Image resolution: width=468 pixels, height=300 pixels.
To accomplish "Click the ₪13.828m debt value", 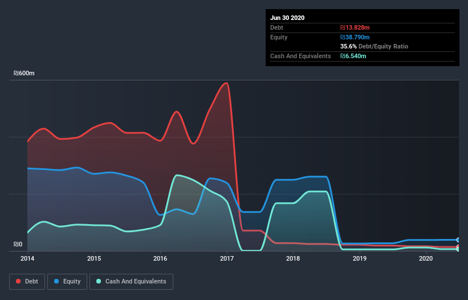I will click(x=355, y=27).
